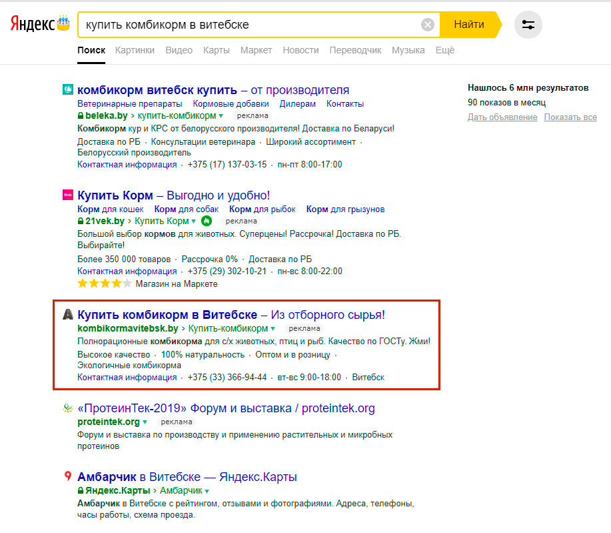Click the green flame badge near 21vek.by

[x=206, y=221]
